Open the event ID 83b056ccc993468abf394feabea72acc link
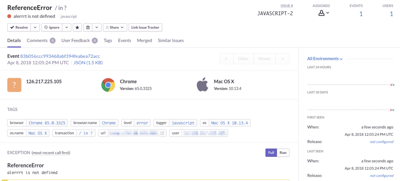Screen dimensions: 400x181 [60, 56]
